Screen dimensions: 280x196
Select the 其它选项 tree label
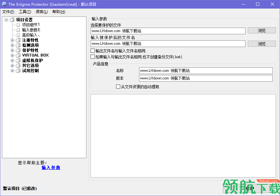pyautogui.click(x=30, y=65)
